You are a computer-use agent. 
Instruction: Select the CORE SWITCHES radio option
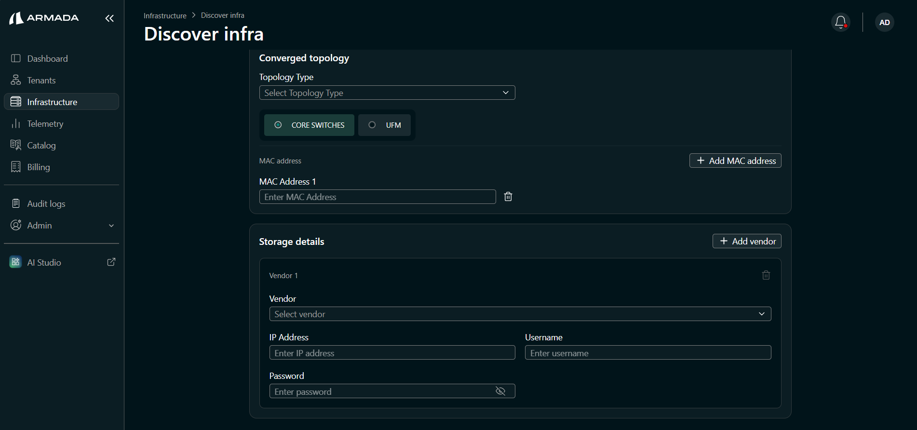pyautogui.click(x=309, y=125)
